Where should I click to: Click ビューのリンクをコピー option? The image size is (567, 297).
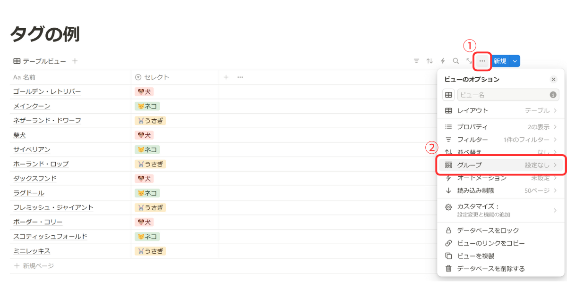point(490,243)
